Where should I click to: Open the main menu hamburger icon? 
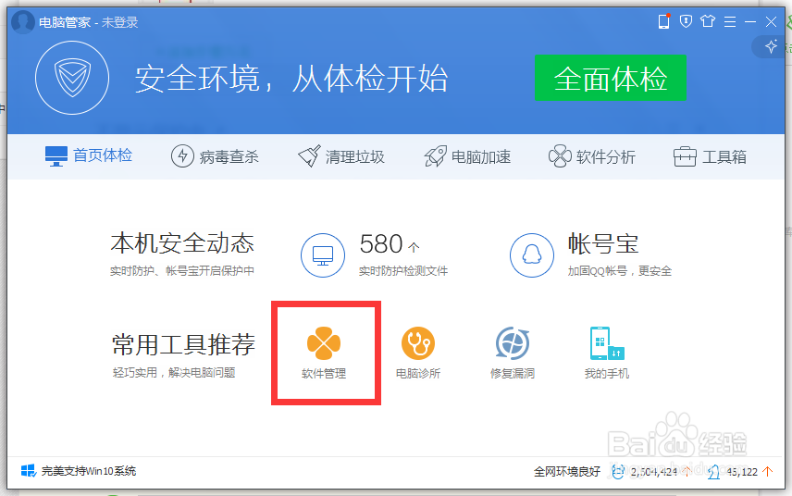tap(729, 21)
